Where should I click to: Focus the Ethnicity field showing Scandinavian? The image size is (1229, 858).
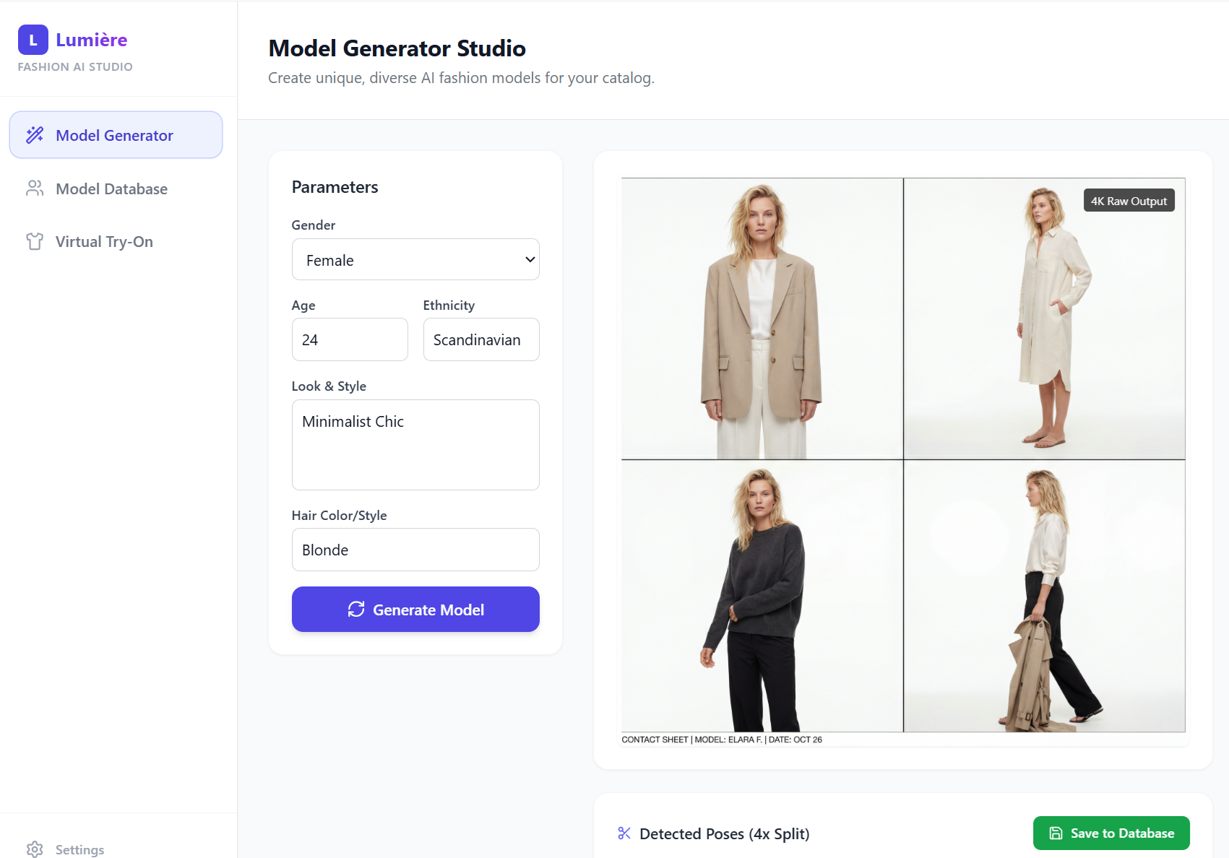pos(481,339)
